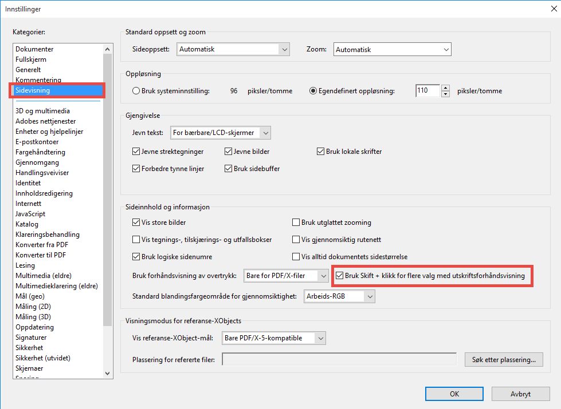Increase the resolution with the up arrow
Viewport: 561px width, 409px height.
tap(445, 88)
